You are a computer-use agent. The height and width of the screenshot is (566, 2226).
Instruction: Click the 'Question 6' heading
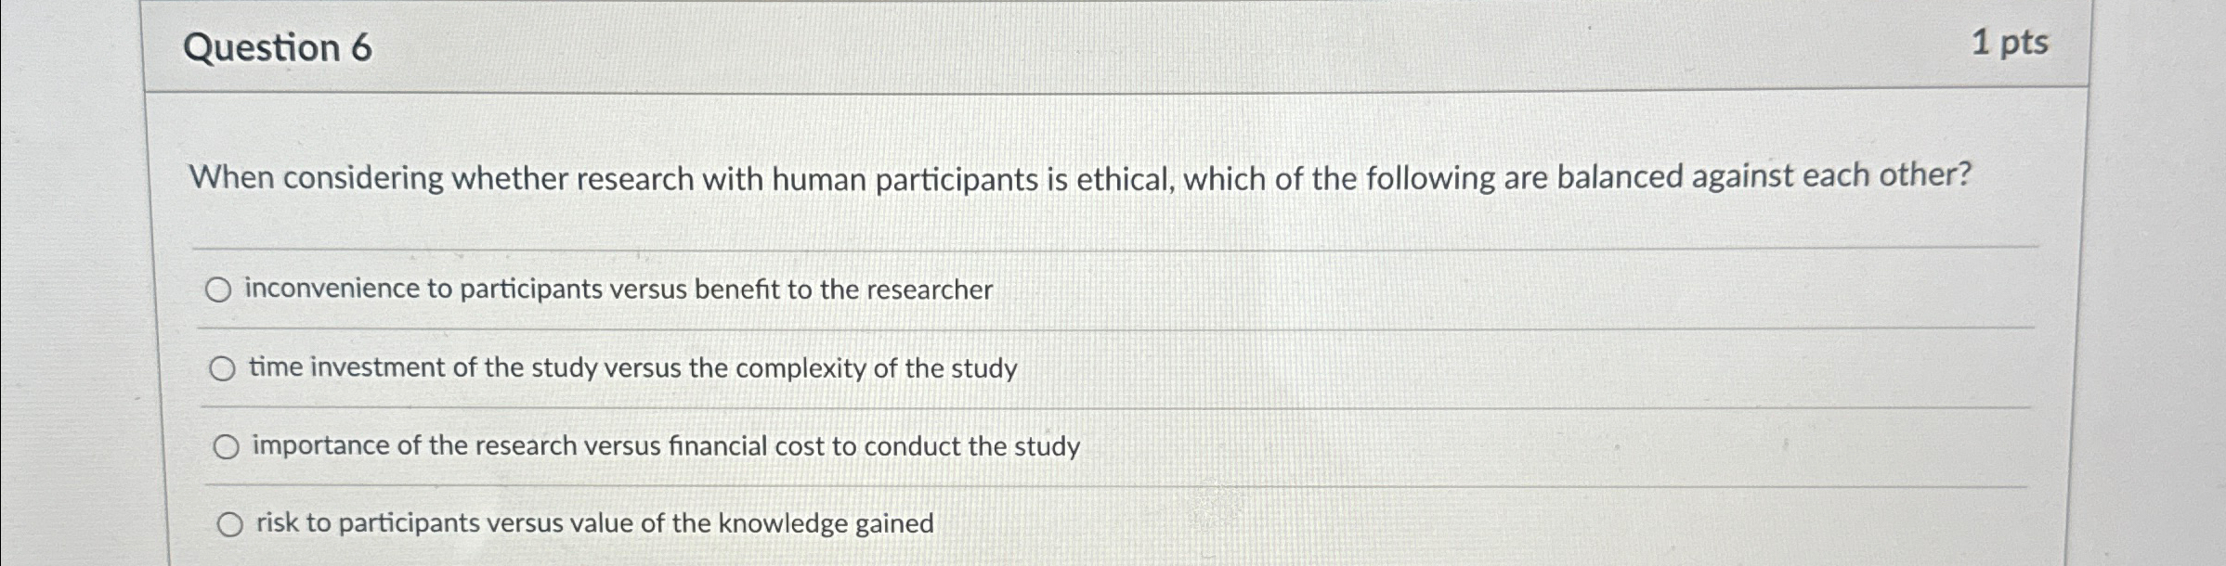(278, 47)
